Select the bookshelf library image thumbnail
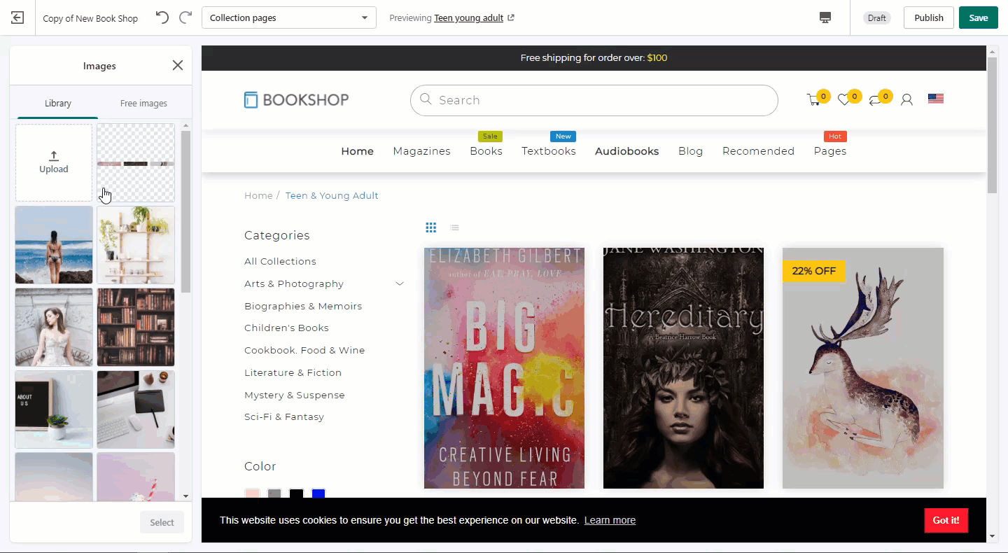Viewport: 1008px width, 553px height. pyautogui.click(x=136, y=327)
